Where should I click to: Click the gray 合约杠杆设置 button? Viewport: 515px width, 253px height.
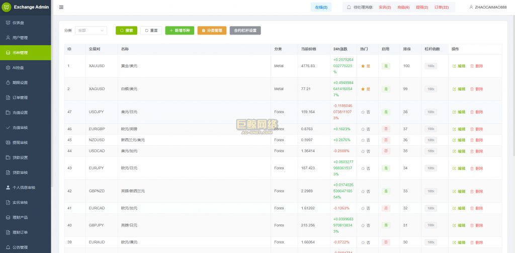(x=245, y=31)
